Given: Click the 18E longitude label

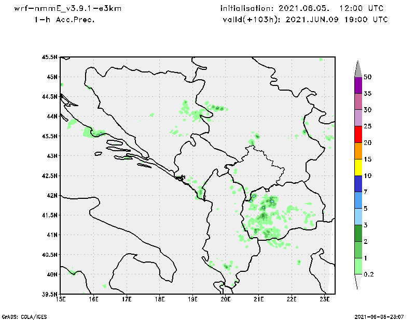Looking at the screenshot, I should (x=160, y=299).
